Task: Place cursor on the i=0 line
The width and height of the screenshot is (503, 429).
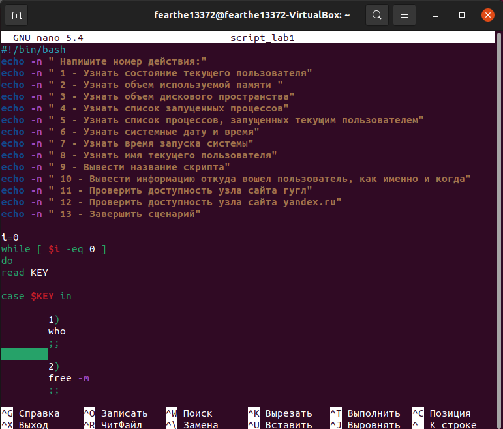Action: [10, 237]
